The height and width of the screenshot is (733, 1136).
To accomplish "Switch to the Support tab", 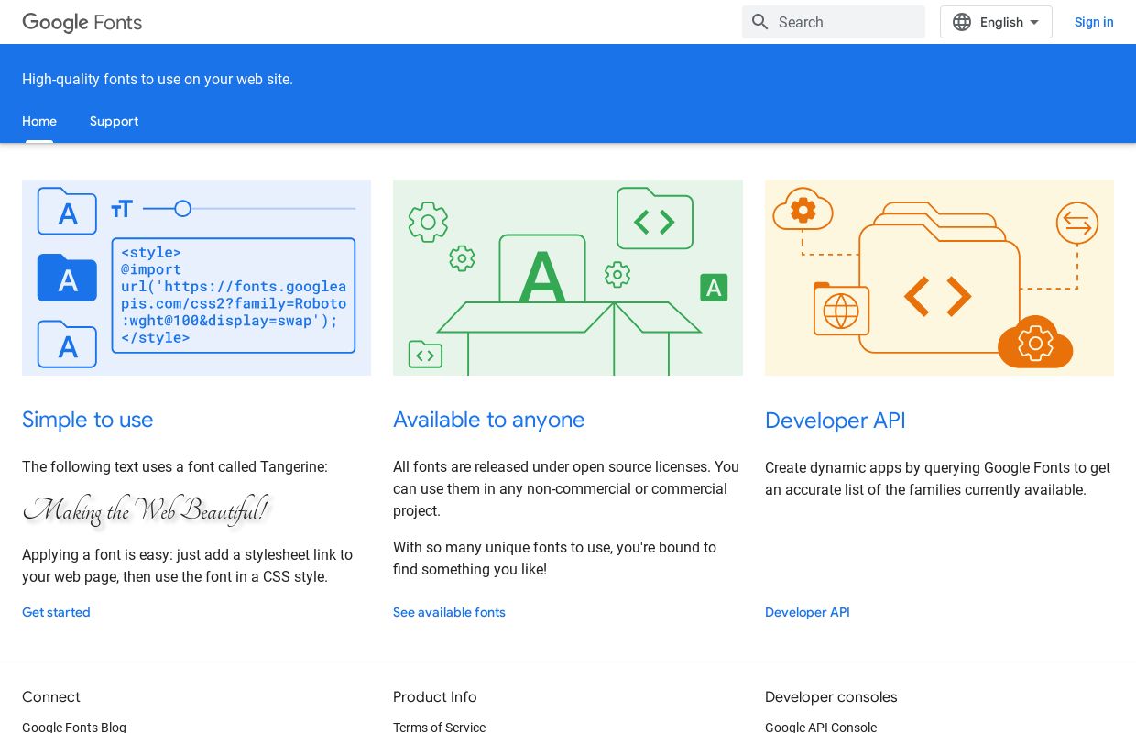I will coord(114,121).
